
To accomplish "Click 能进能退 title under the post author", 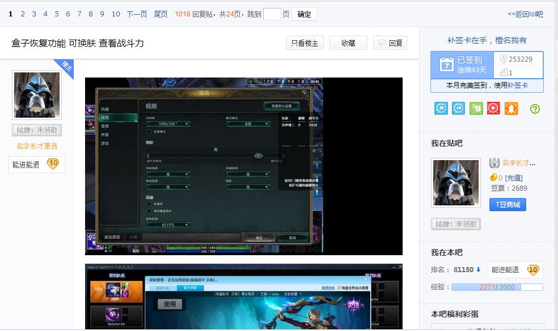I will (x=26, y=165).
